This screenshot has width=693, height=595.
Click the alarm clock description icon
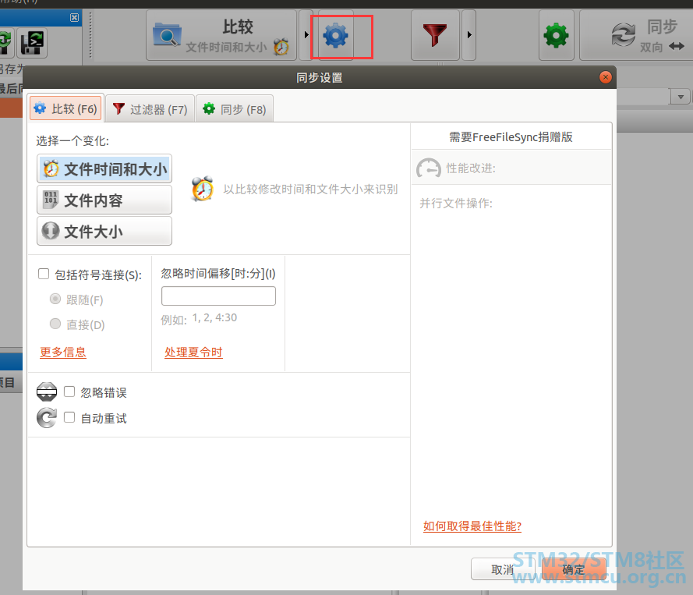tap(203, 189)
